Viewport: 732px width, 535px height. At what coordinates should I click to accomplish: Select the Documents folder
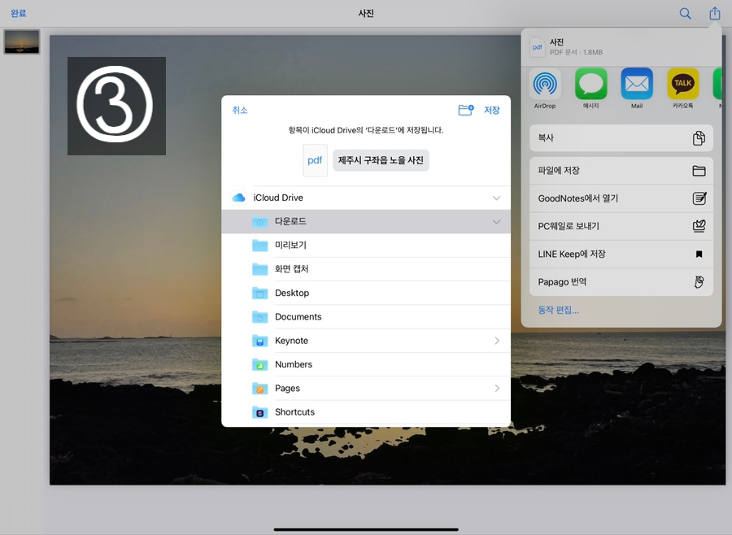point(365,316)
